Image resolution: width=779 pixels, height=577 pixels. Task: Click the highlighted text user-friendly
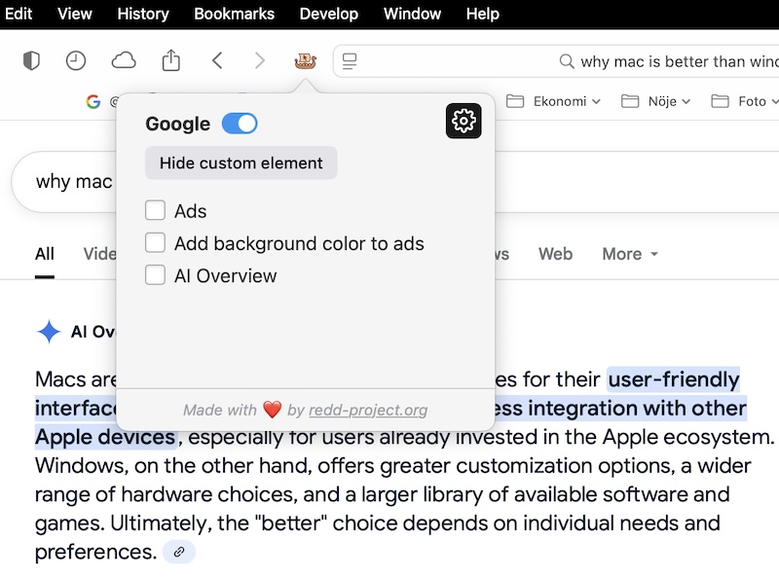tap(674, 379)
